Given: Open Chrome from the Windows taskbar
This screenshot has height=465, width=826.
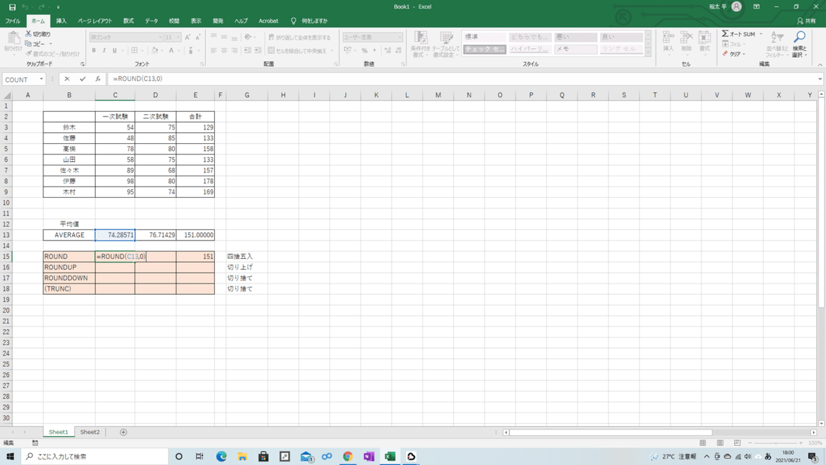Looking at the screenshot, I should coord(348,457).
